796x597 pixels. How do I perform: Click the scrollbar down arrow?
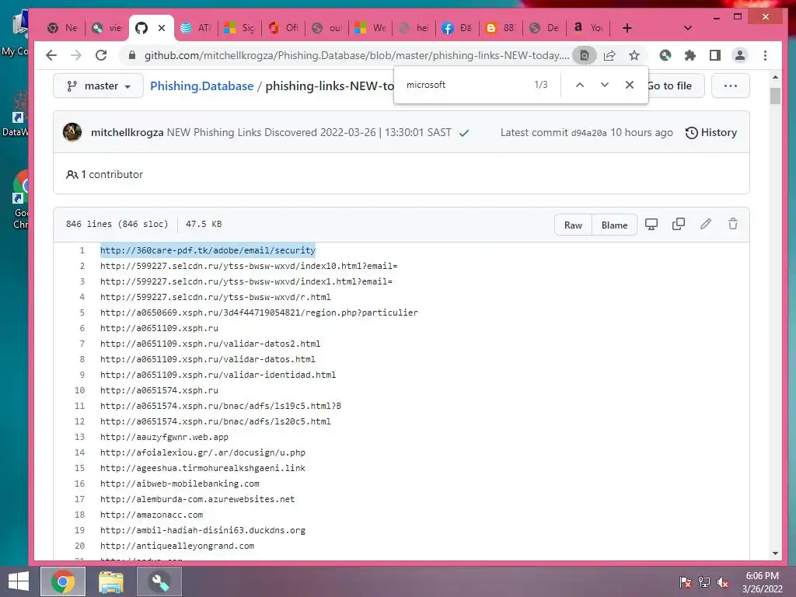775,553
